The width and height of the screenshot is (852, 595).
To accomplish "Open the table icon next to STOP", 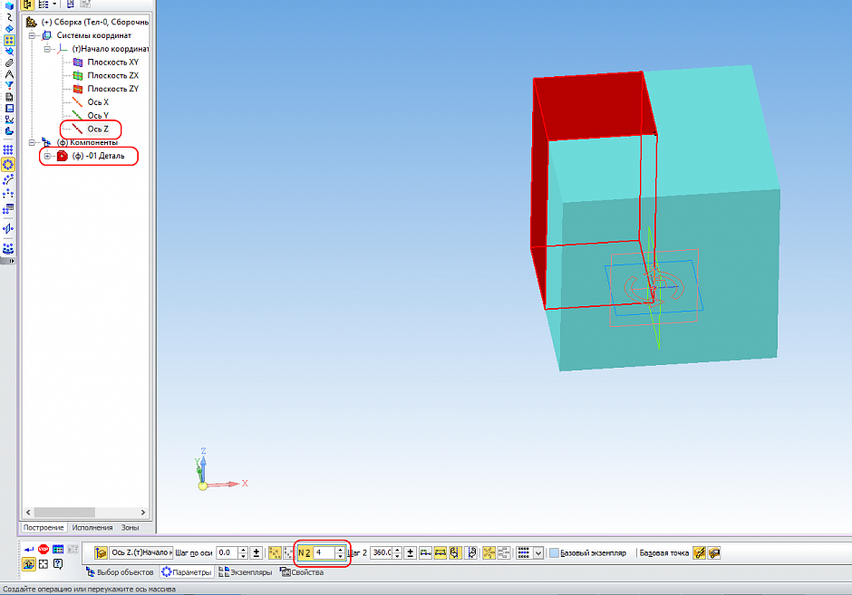I will pos(58,550).
